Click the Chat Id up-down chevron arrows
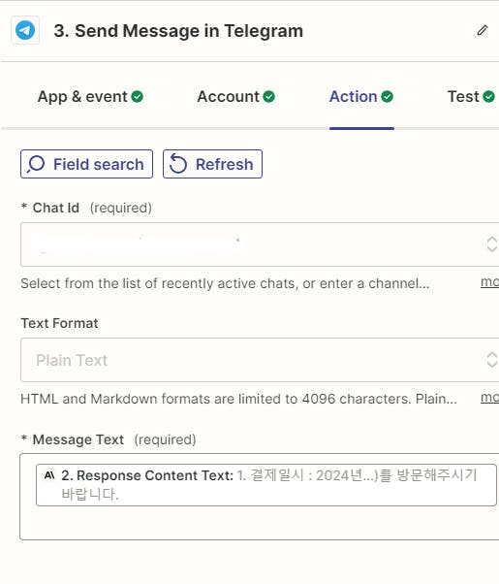The height and width of the screenshot is (584, 499). 491,244
